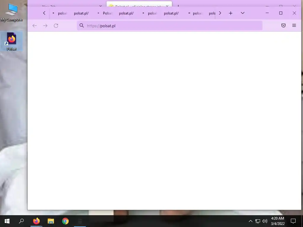Show hidden system tray icons

250,221
